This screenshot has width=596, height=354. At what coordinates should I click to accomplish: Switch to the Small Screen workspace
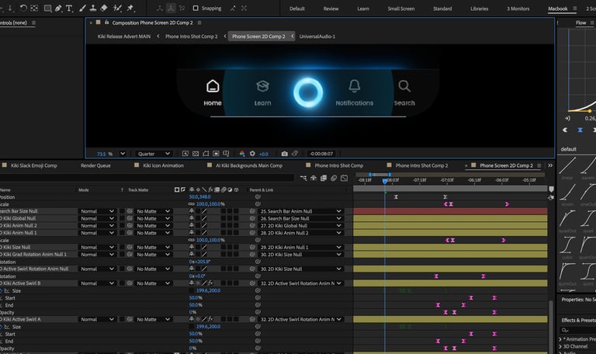point(400,9)
